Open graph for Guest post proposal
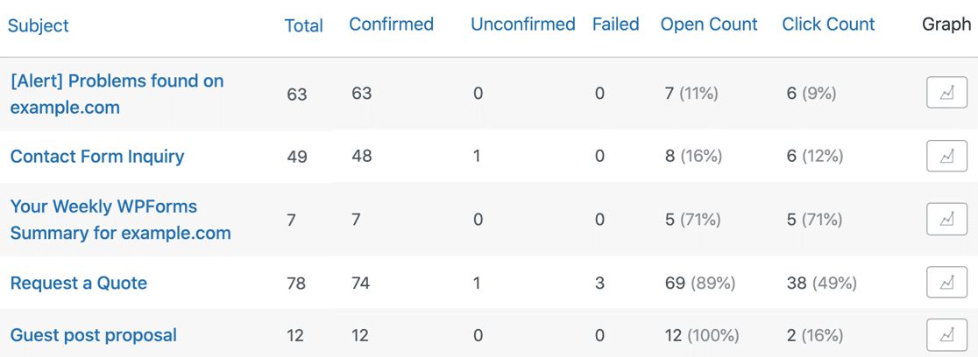This screenshot has height=357, width=978. pos(946,335)
